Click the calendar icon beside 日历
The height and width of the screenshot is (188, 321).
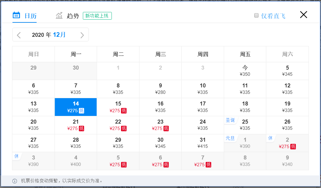point(16,15)
